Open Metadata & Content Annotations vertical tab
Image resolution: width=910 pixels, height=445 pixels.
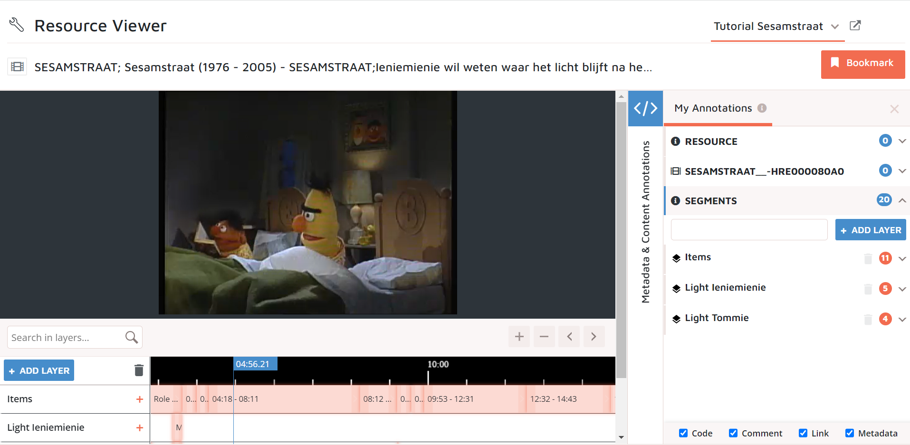pos(645,222)
